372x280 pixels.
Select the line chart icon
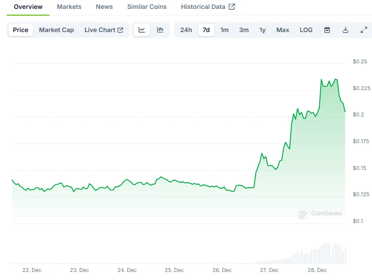point(142,29)
